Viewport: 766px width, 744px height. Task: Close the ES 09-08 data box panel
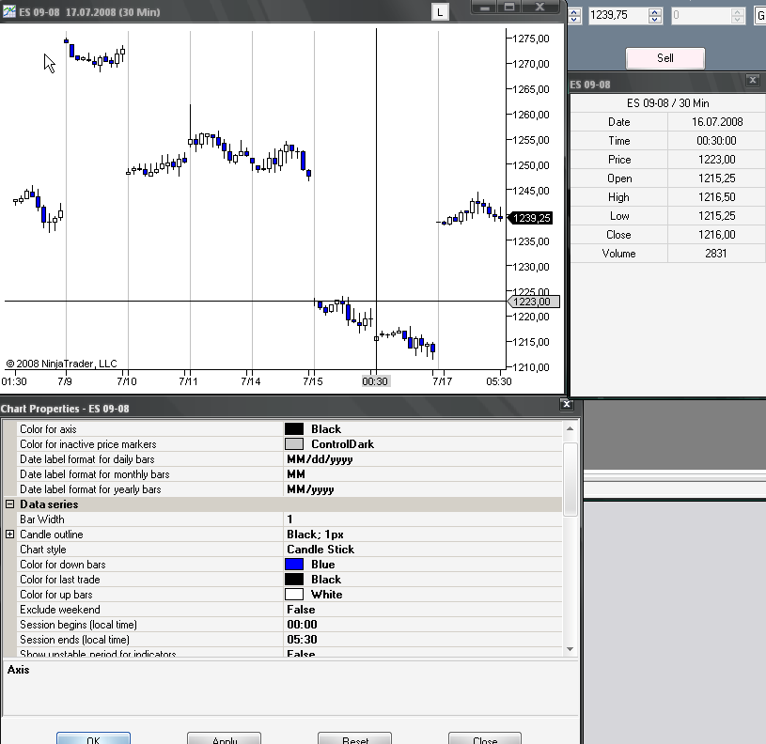(753, 80)
